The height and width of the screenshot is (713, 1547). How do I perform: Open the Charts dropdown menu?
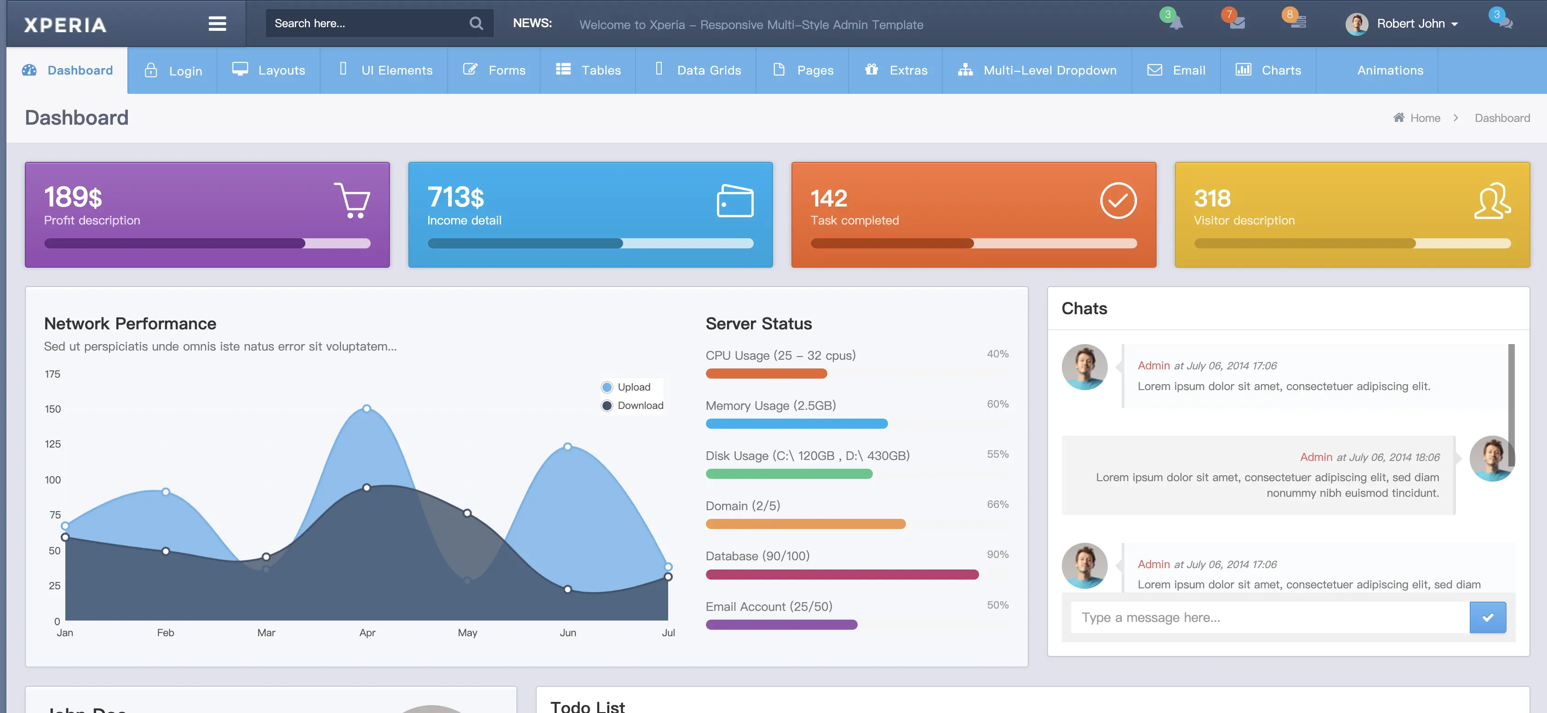click(x=1268, y=70)
